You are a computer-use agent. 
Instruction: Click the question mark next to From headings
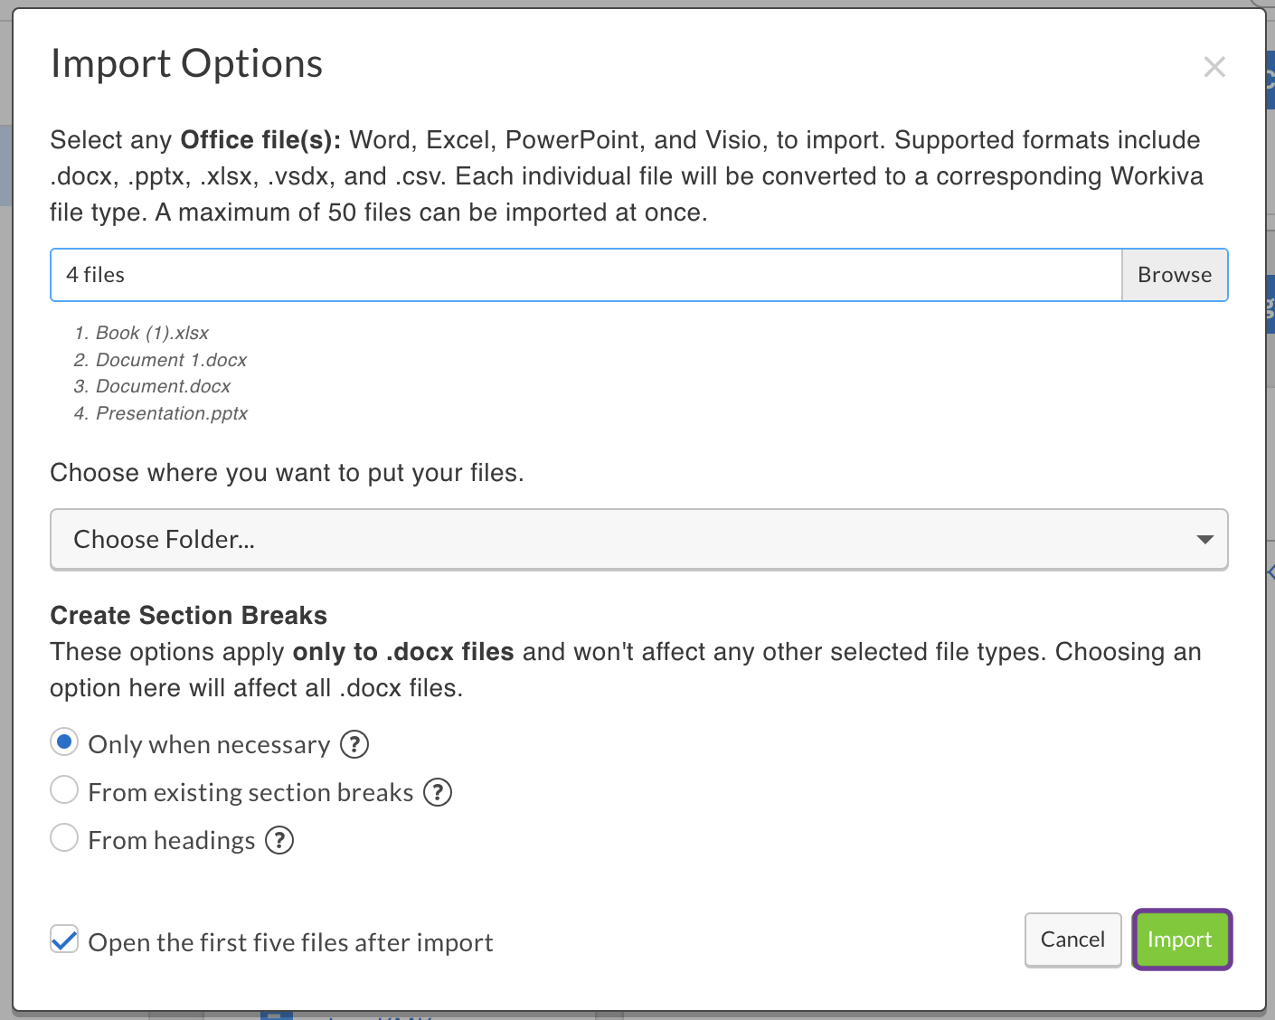[x=279, y=840]
